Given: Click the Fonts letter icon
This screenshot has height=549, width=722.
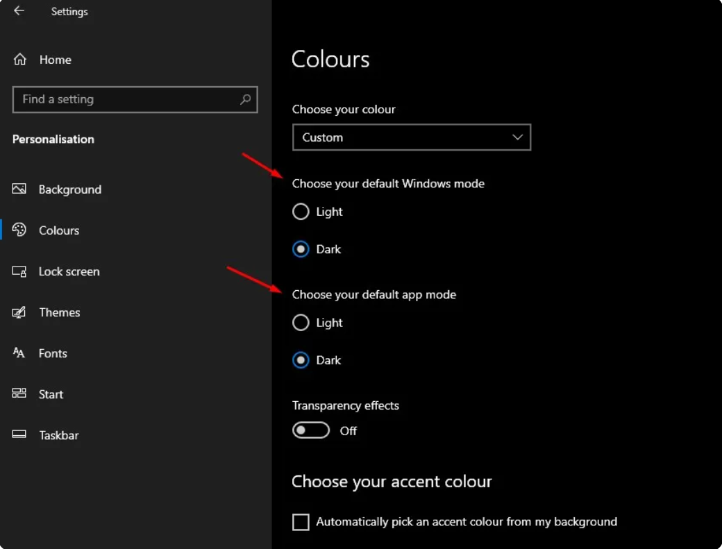Looking at the screenshot, I should click(19, 353).
